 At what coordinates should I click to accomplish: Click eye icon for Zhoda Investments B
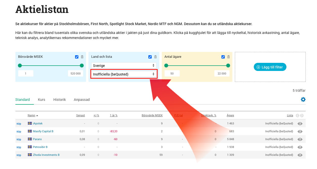tap(300, 155)
